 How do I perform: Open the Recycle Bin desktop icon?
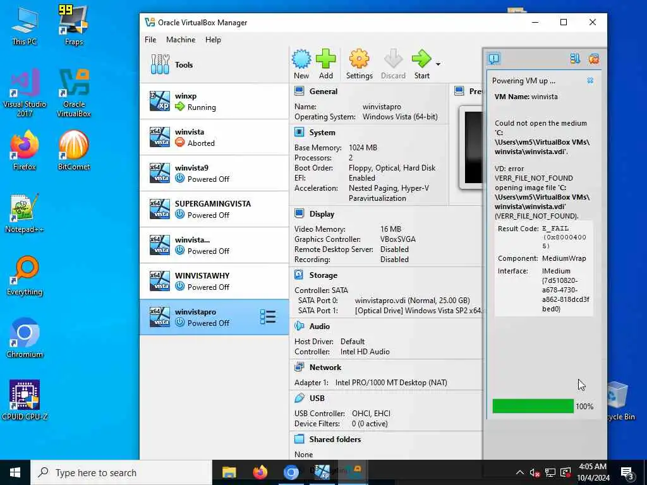point(621,401)
